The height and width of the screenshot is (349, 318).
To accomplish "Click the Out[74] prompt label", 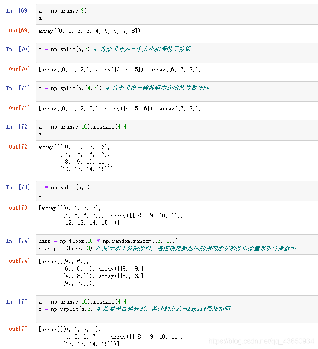I will 21,261.
